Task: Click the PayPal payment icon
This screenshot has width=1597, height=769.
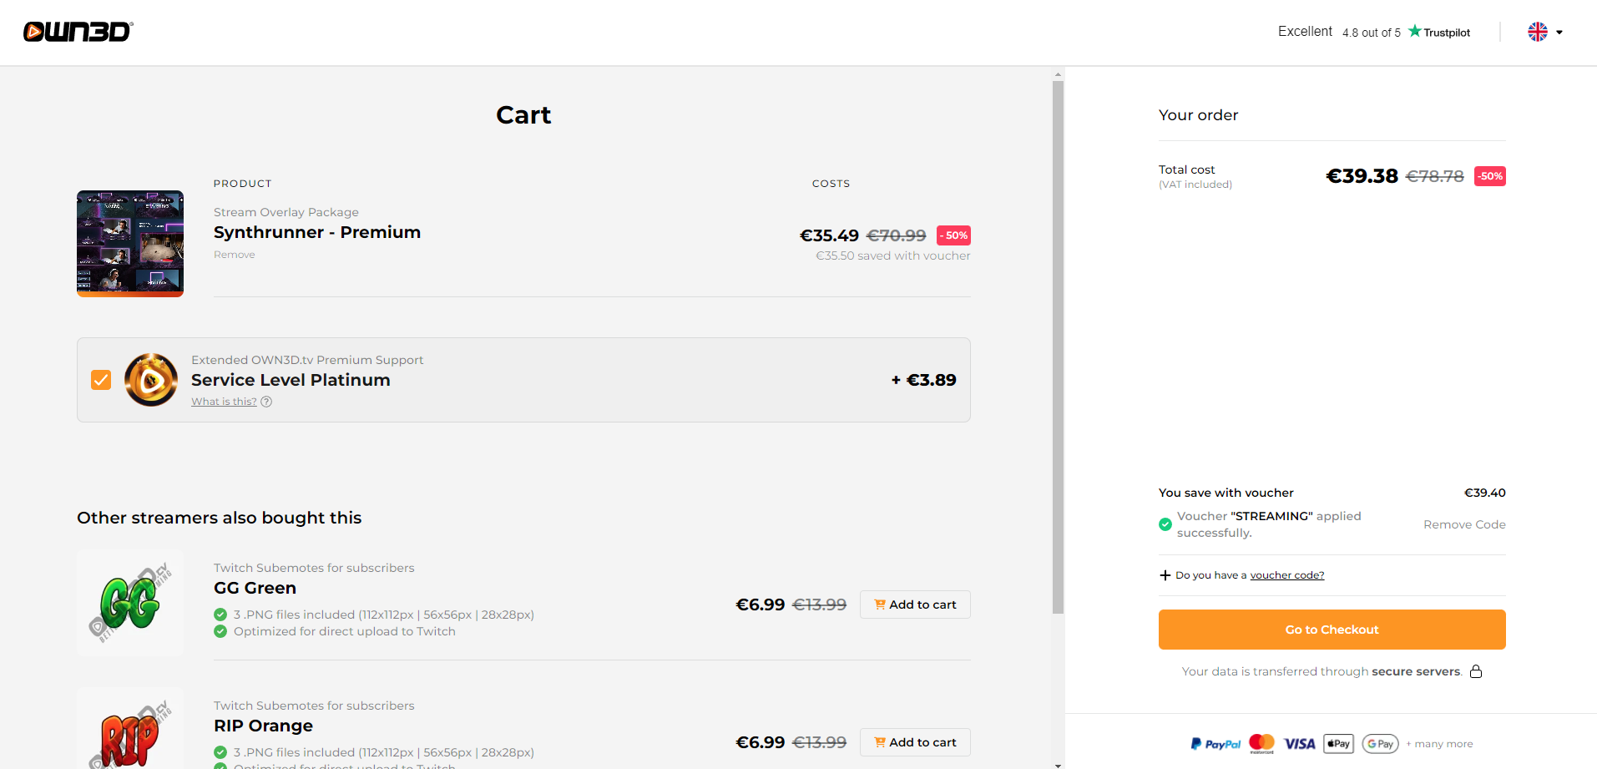Action: (x=1215, y=743)
